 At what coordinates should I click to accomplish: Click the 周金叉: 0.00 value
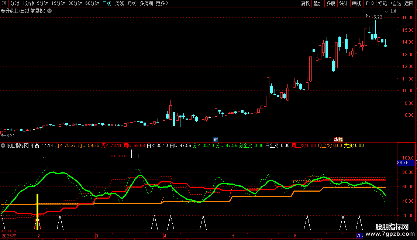click(304, 145)
